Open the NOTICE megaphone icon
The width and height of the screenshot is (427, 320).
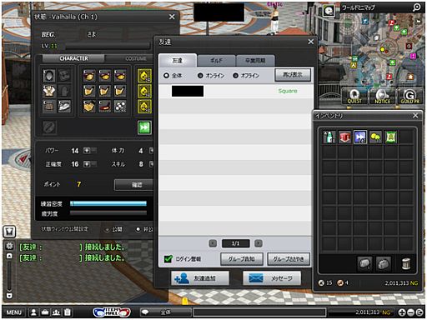pos(382,97)
